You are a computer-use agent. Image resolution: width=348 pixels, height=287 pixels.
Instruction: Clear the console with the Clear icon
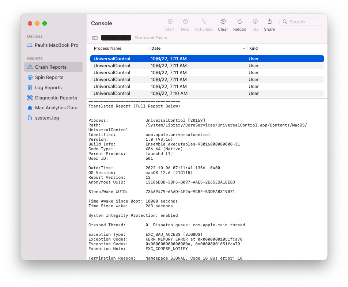[x=223, y=22]
